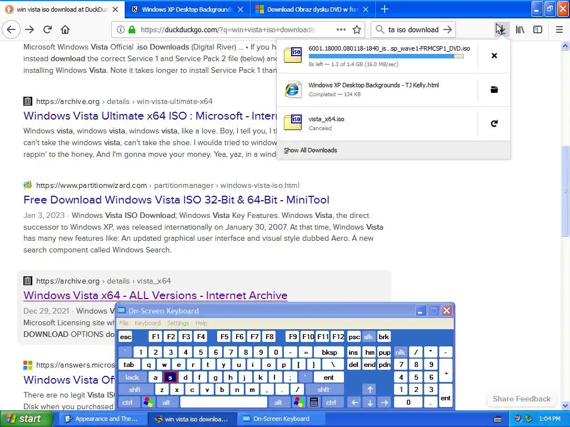Switch to Appearance and Themes taskbar item
The height and width of the screenshot is (427, 570).
(x=102, y=419)
